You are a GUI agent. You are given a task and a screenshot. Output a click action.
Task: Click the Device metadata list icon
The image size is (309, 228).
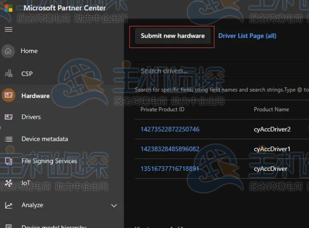8,139
